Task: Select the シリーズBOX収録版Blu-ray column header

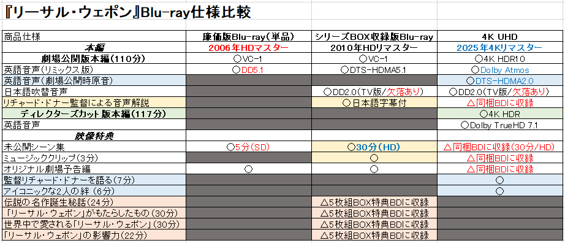Action: click(x=374, y=37)
